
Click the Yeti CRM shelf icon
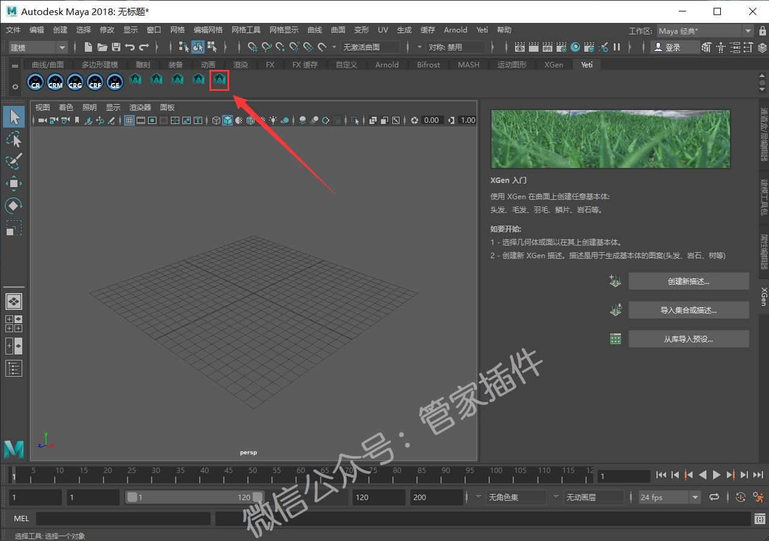[x=55, y=82]
